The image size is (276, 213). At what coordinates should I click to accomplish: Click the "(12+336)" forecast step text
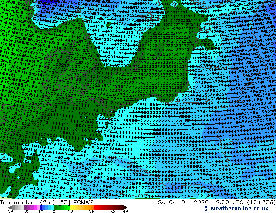click(x=261, y=203)
